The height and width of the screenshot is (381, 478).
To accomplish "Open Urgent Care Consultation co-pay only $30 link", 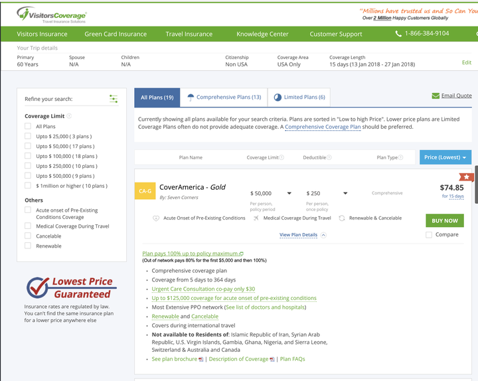I will 203,289.
